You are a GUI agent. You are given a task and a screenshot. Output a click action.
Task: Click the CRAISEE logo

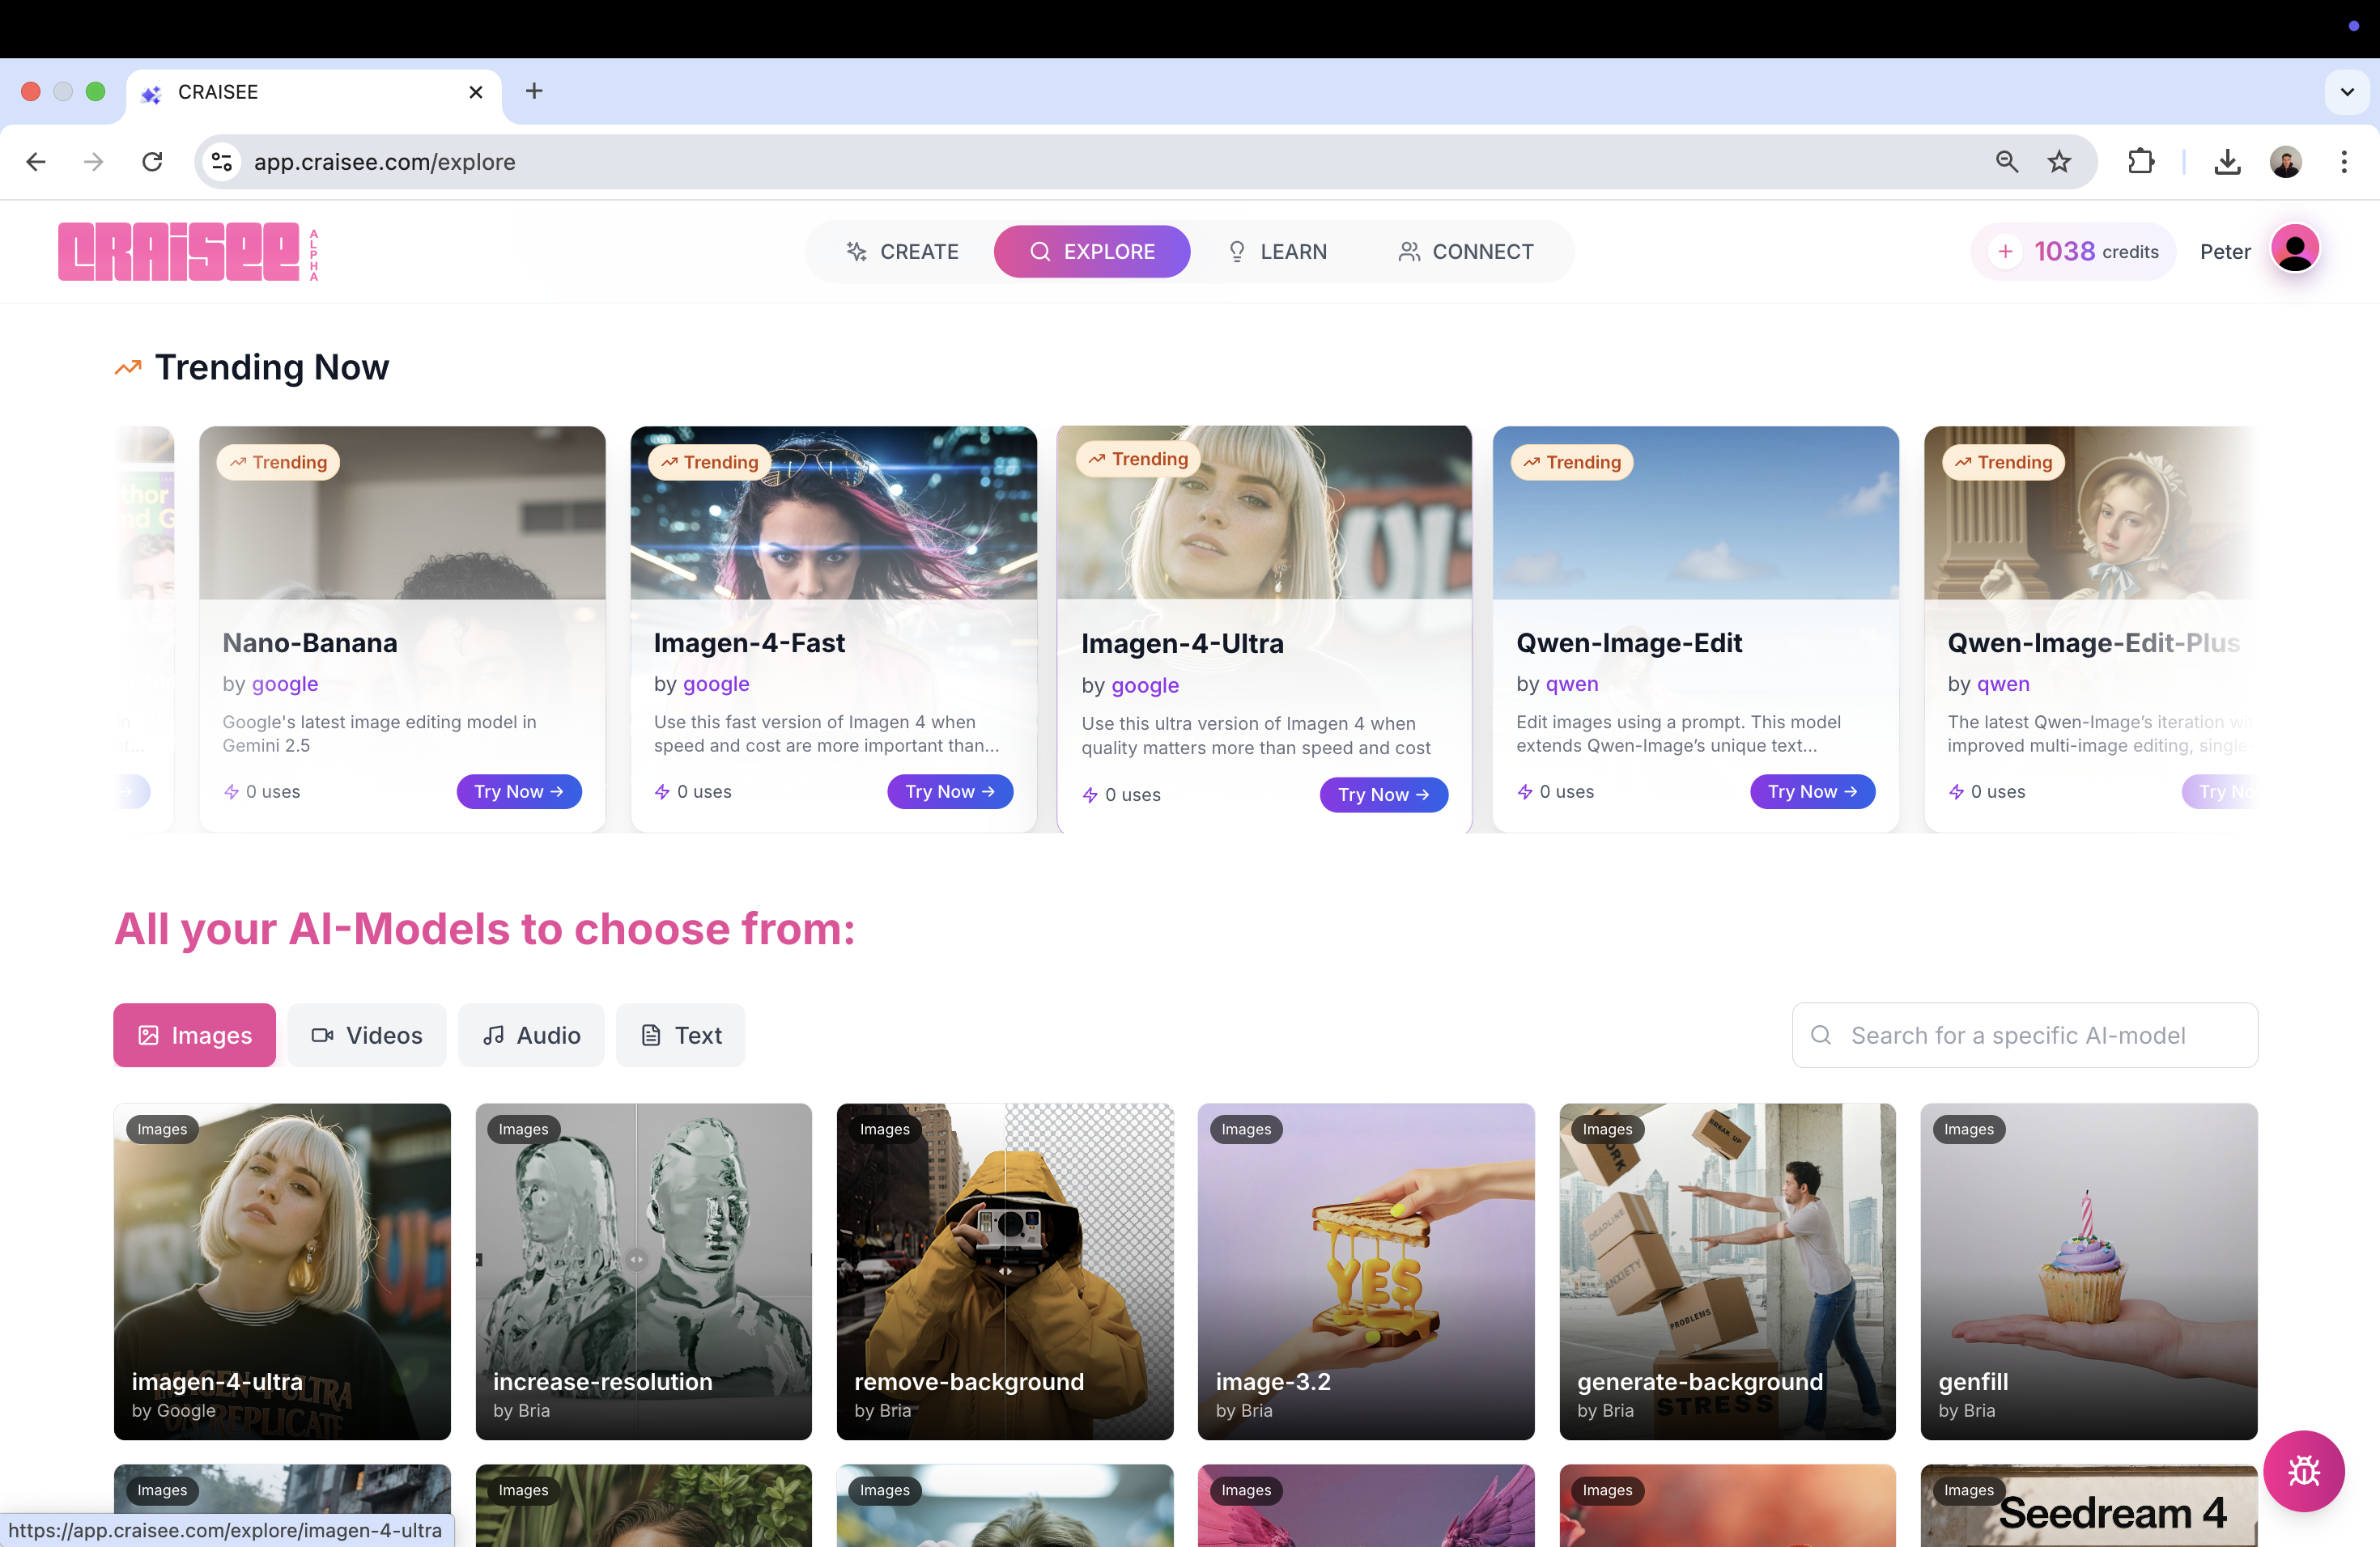tap(180, 252)
